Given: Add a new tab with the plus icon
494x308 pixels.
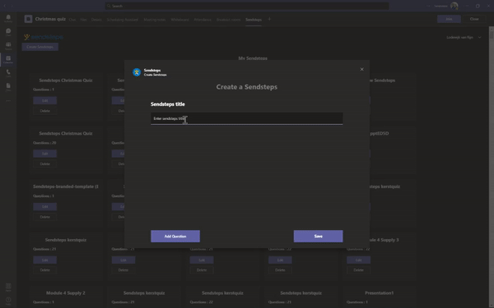Looking at the screenshot, I should (269, 19).
